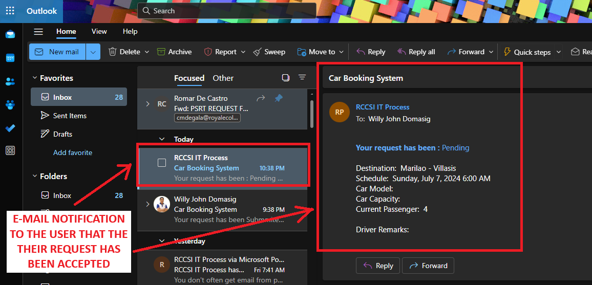Open Inbox under Favorites
Image resolution: width=592 pixels, height=285 pixels.
[x=79, y=97]
